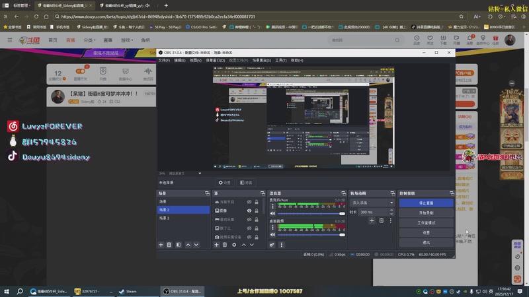The width and height of the screenshot is (529, 297).
Task: Open Douyu tasks (任务) gift icon
Action: (495, 40)
